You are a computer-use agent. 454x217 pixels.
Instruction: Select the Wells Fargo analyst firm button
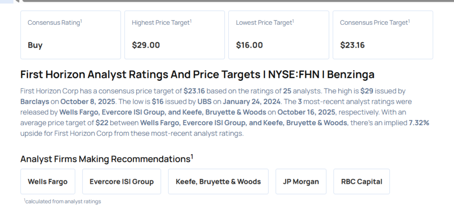point(48,182)
